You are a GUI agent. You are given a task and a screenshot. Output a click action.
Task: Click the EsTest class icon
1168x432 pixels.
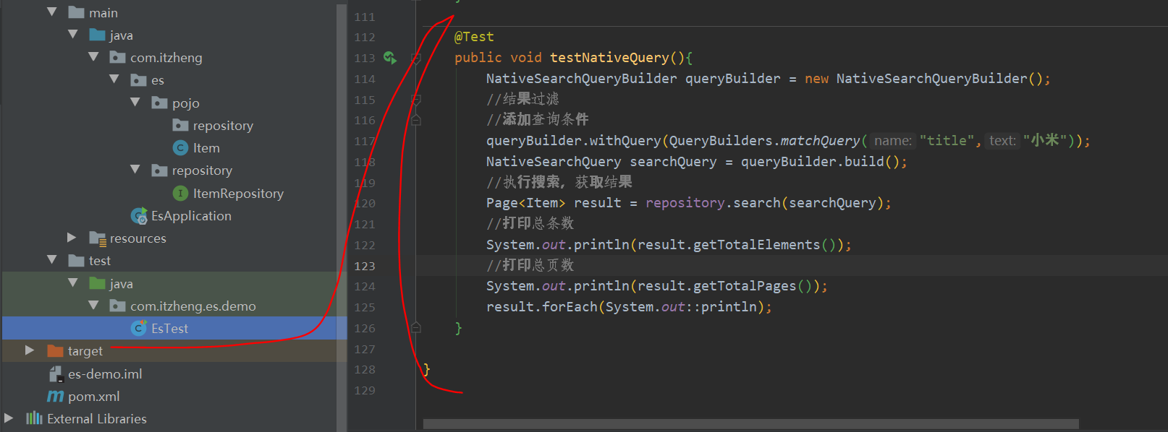tap(139, 328)
